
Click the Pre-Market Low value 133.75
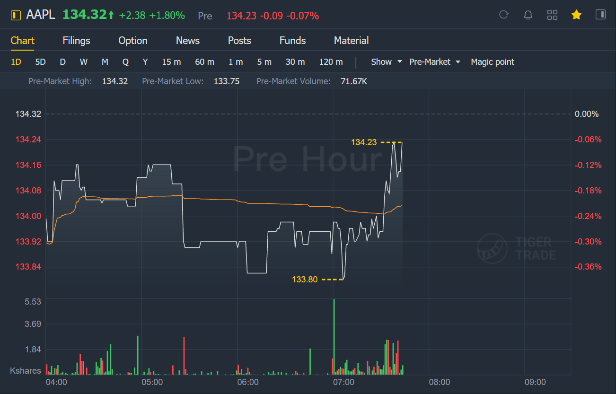[227, 81]
